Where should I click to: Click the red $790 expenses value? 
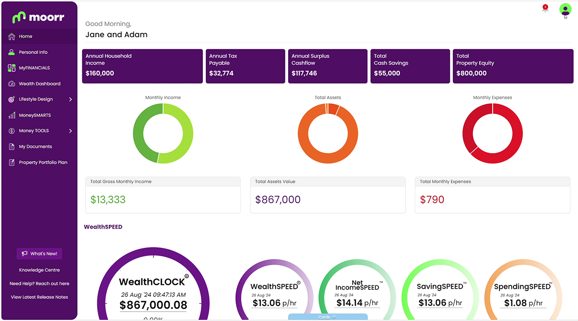tap(432, 200)
